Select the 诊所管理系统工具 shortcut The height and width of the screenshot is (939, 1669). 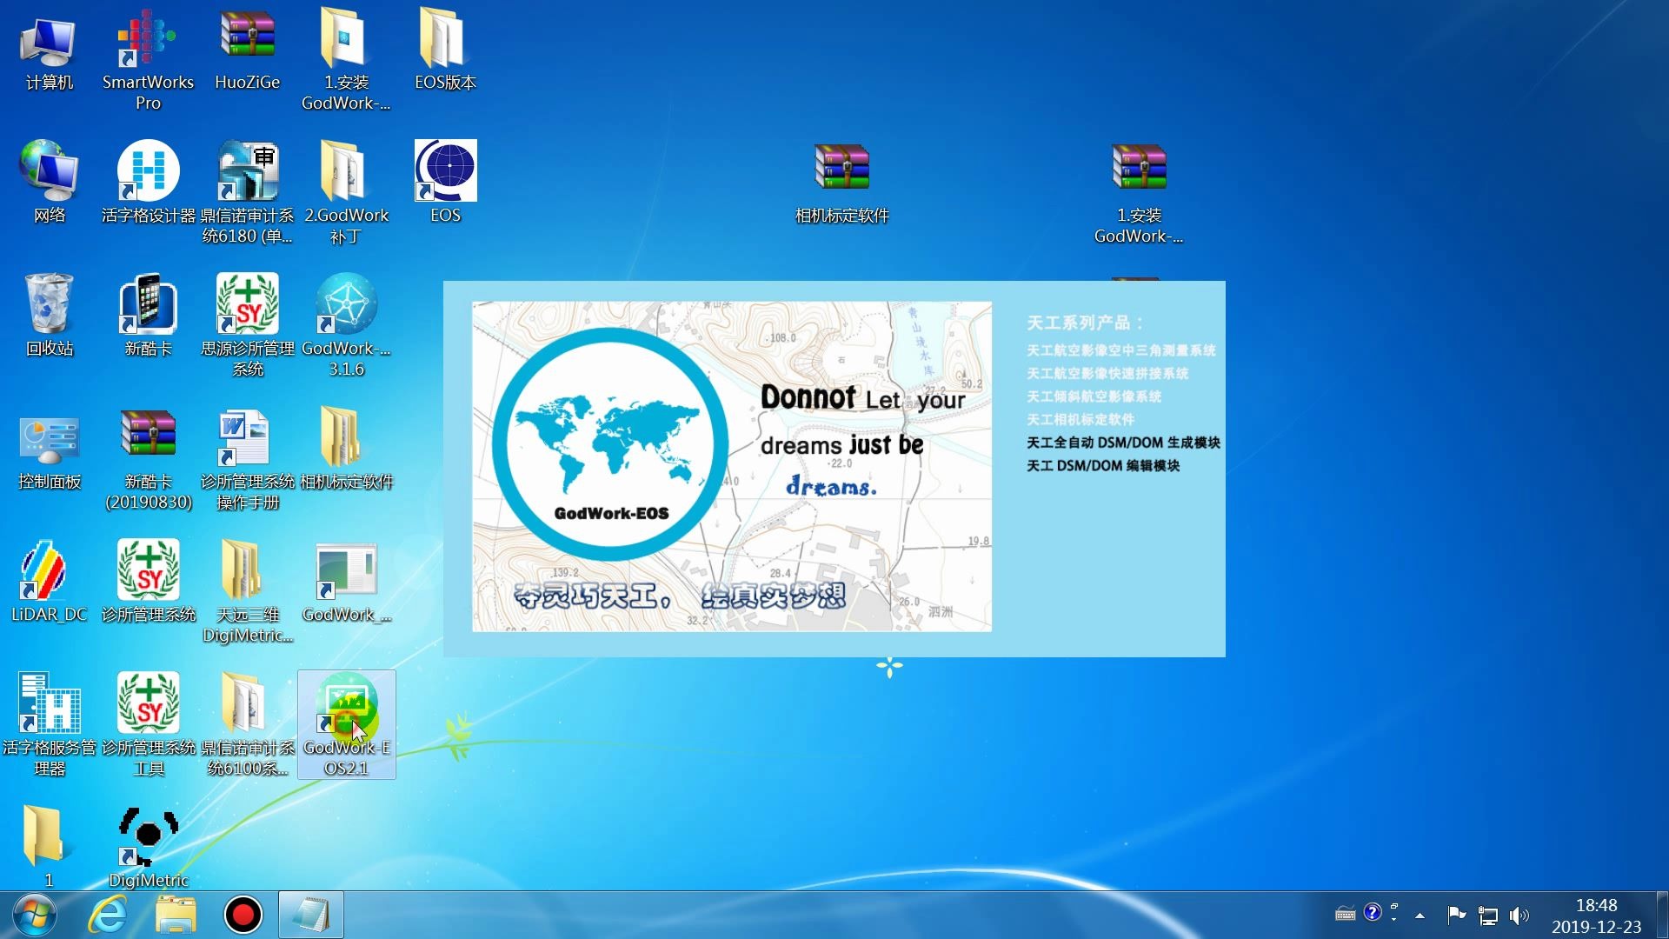(148, 726)
